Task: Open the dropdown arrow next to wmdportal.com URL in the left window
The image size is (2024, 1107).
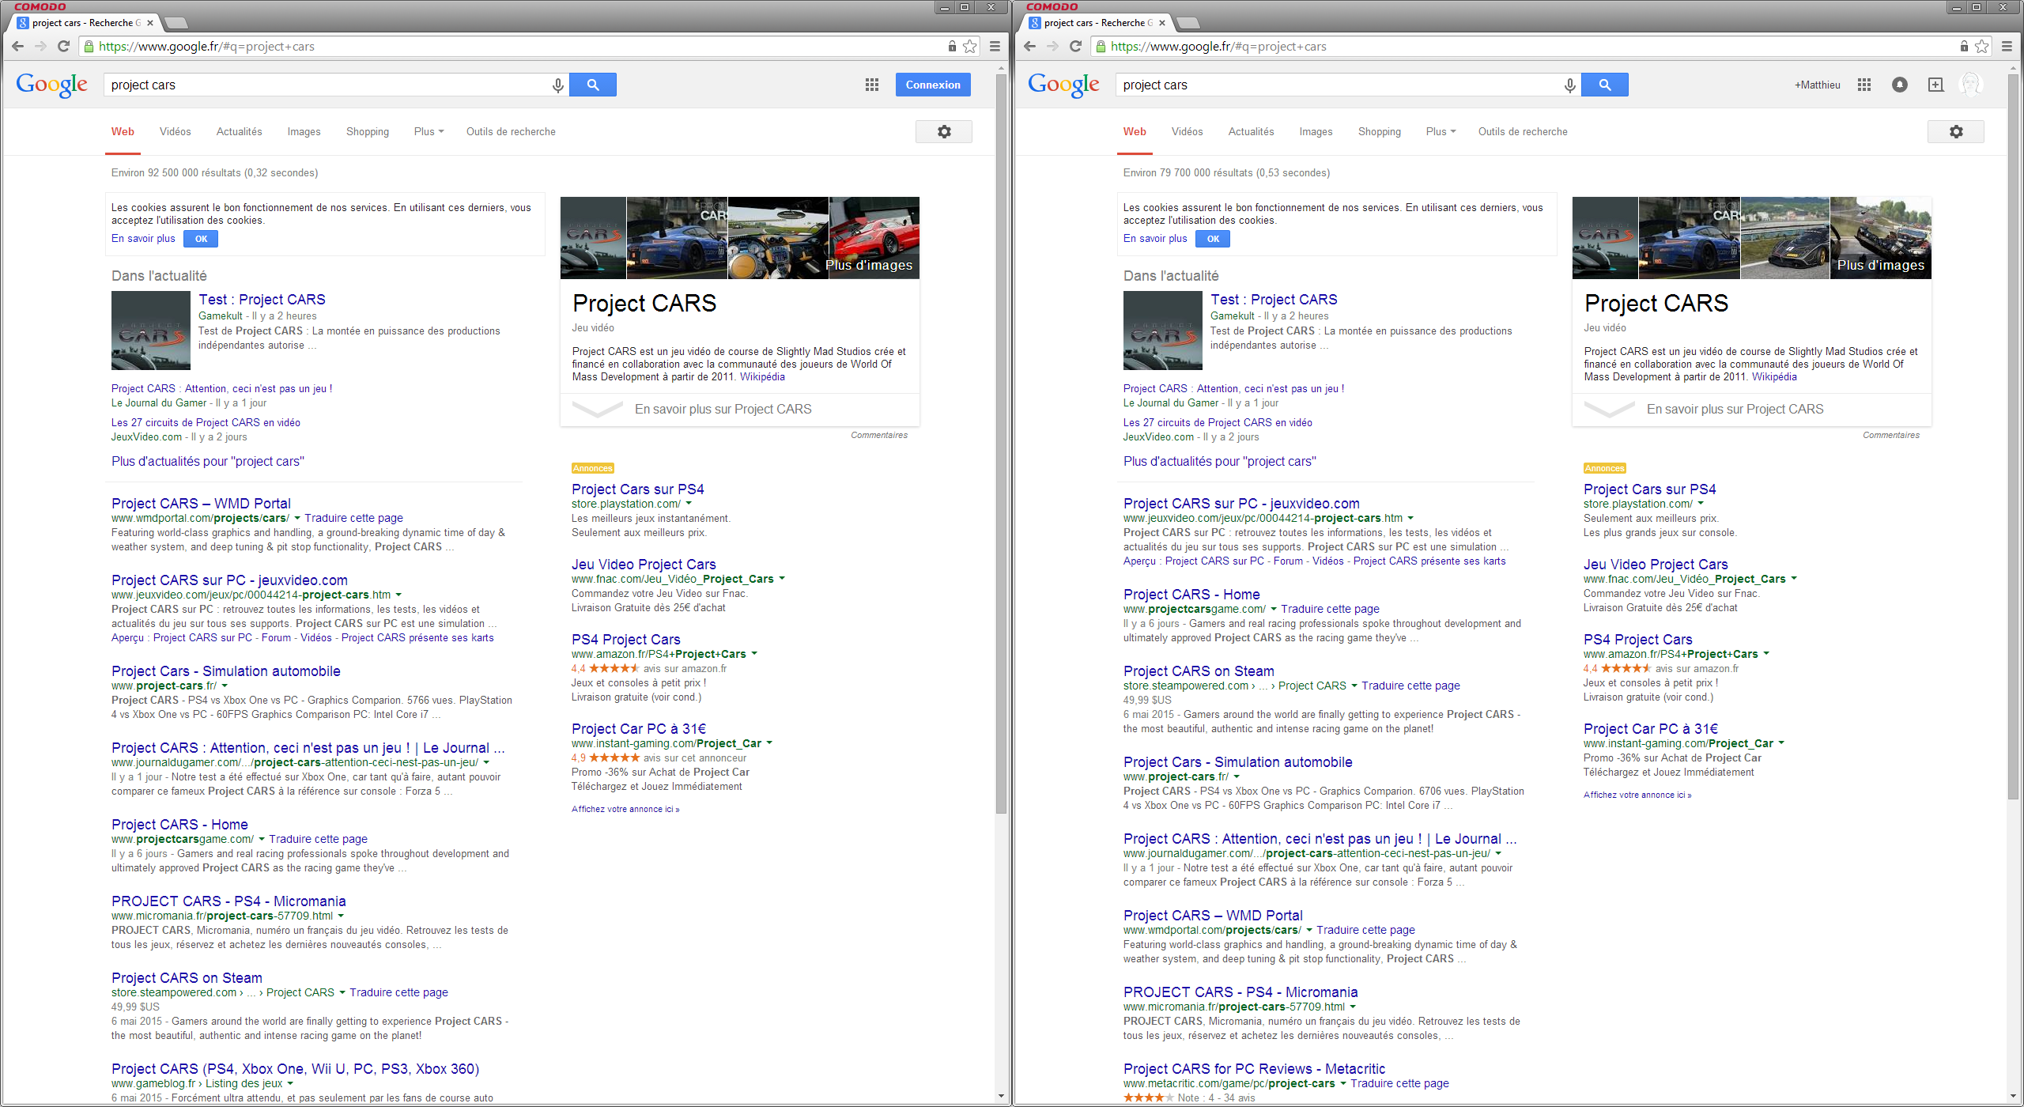Action: [297, 519]
